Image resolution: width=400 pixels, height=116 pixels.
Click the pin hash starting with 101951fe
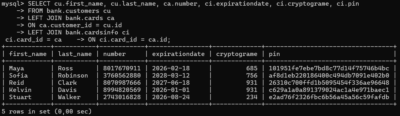tap(329, 68)
